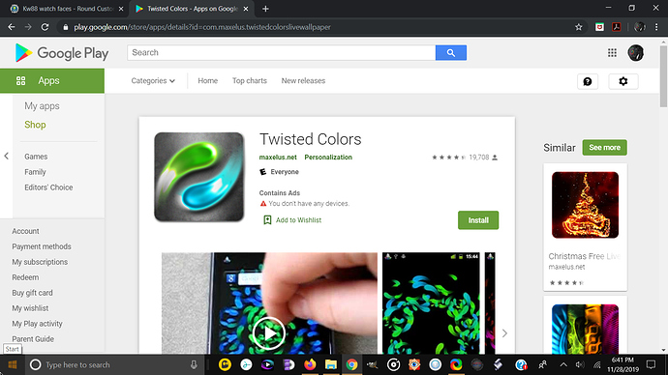
Task: Open the Family category
Action: 35,172
